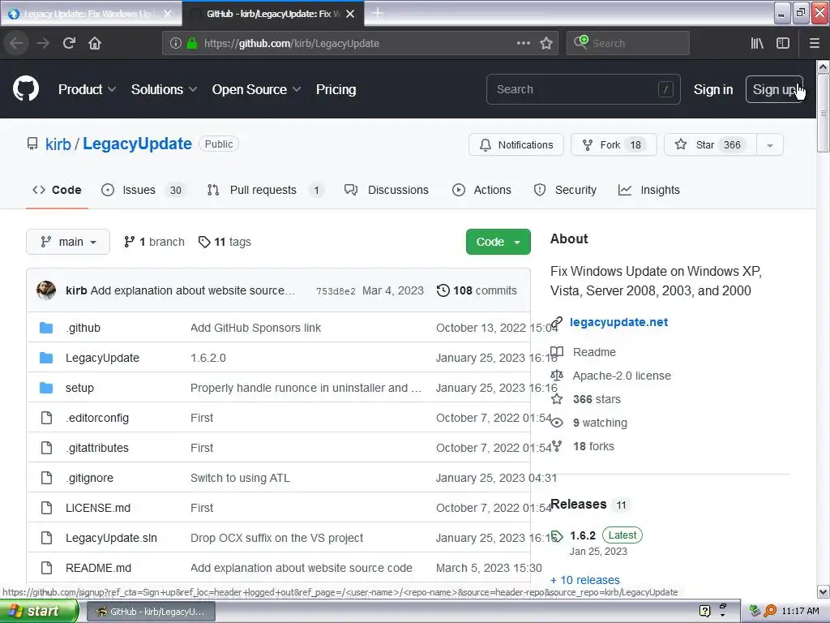View 1 branch link
The height and width of the screenshot is (623, 830).
[154, 242]
